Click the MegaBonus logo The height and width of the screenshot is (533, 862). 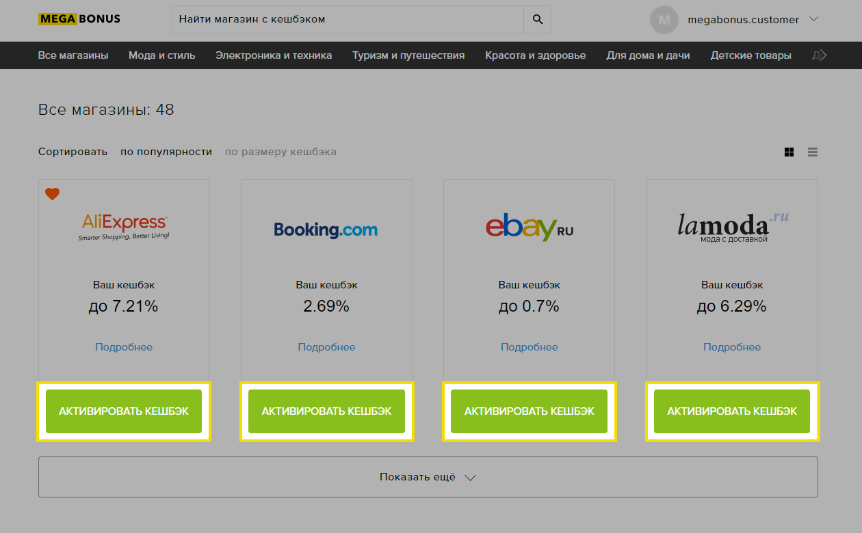pos(79,19)
